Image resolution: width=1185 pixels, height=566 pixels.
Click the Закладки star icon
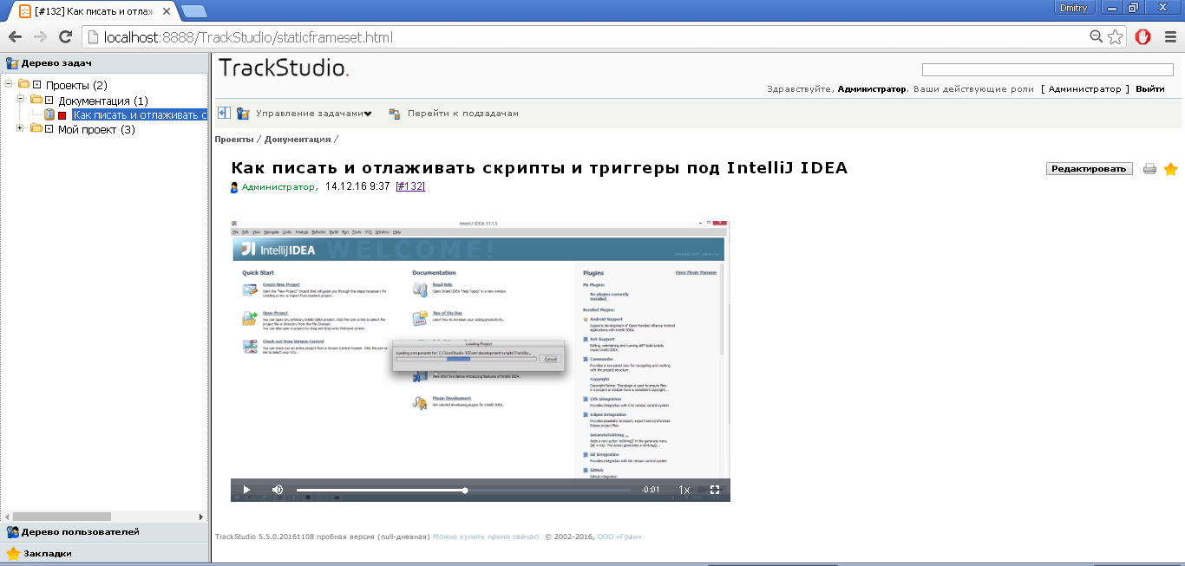(x=13, y=553)
